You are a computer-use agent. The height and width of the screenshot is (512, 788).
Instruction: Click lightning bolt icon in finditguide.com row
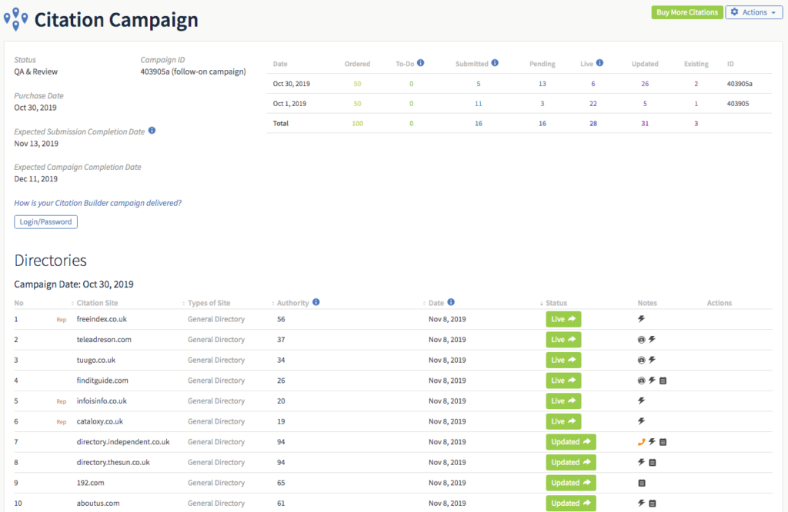tap(652, 381)
